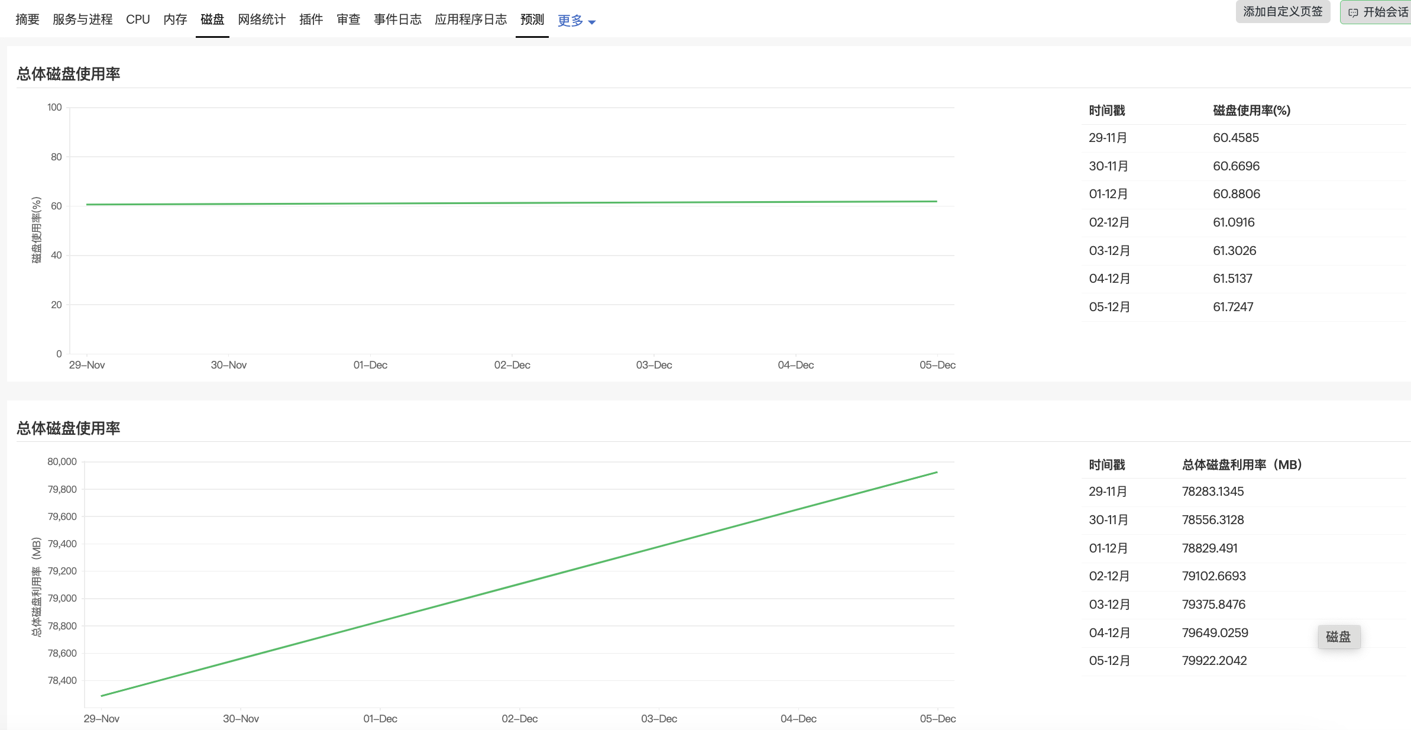Screen dimensions: 1411x730
Task: Click the 预测 forecast tab
Action: [532, 20]
